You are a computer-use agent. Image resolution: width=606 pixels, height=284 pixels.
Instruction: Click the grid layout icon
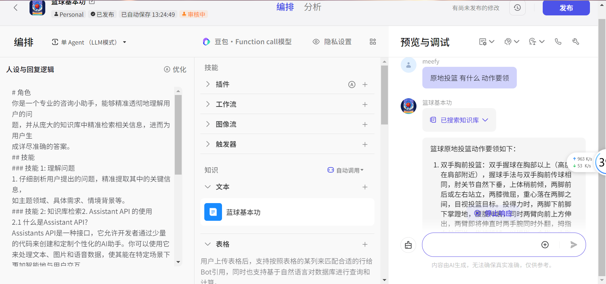pyautogui.click(x=373, y=42)
